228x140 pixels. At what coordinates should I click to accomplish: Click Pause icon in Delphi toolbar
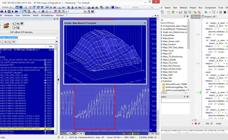[x=220, y=12]
